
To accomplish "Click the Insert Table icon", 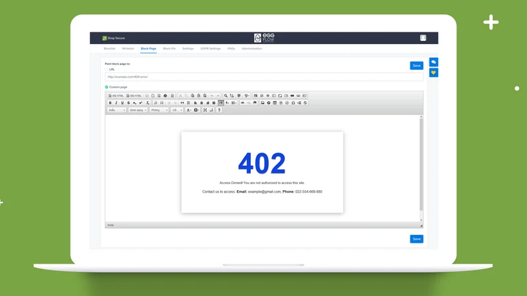I will point(275,103).
